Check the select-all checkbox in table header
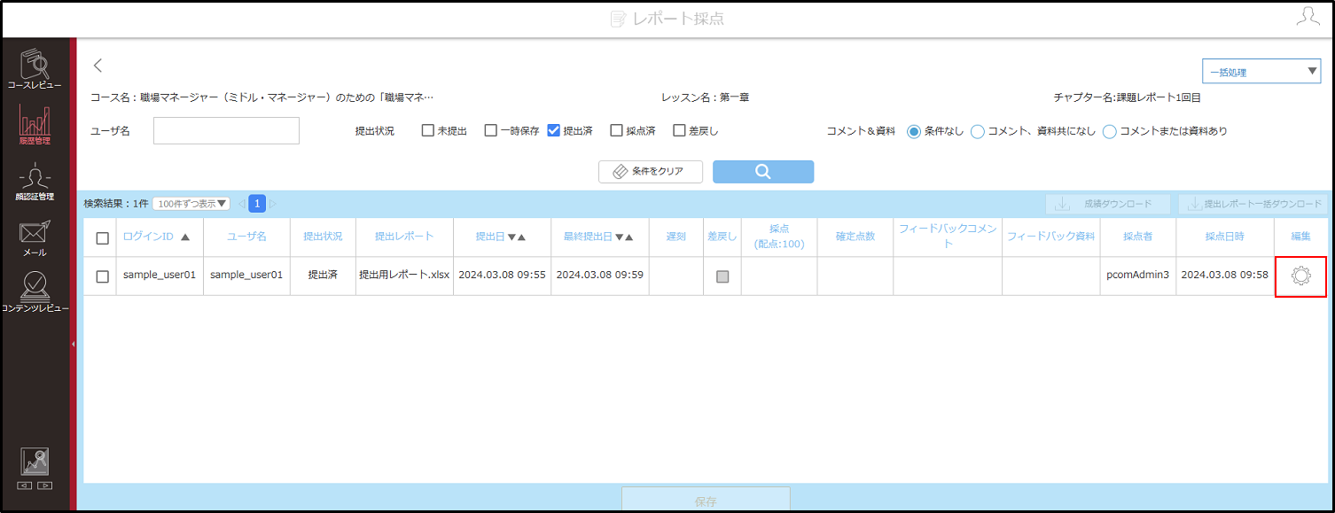 click(x=102, y=237)
